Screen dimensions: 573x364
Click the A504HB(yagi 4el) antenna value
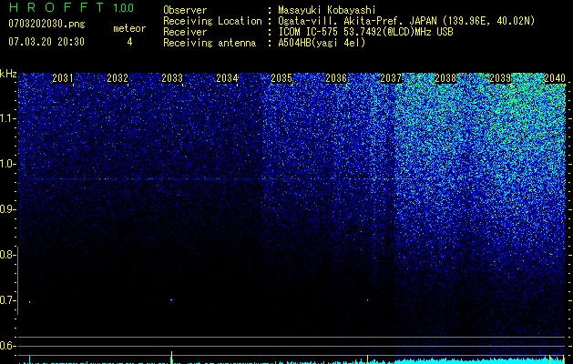(322, 43)
